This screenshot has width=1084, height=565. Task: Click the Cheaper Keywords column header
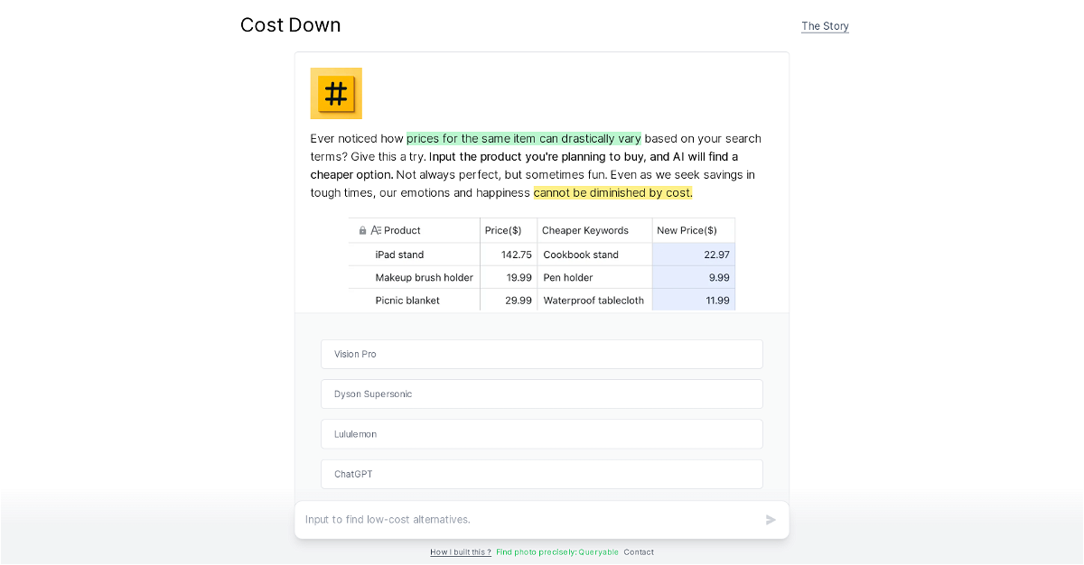click(585, 231)
